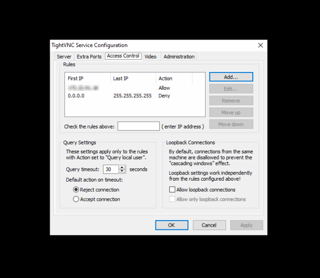The height and width of the screenshot is (278, 320).
Task: Click the Query timeout value field
Action: [x=111, y=169]
